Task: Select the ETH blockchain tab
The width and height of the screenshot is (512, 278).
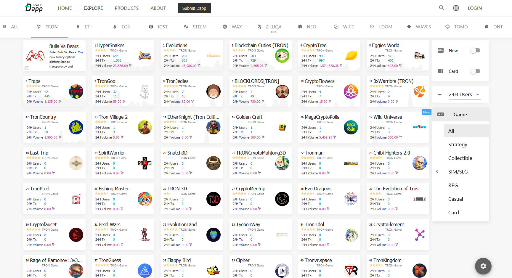Action: click(x=85, y=27)
